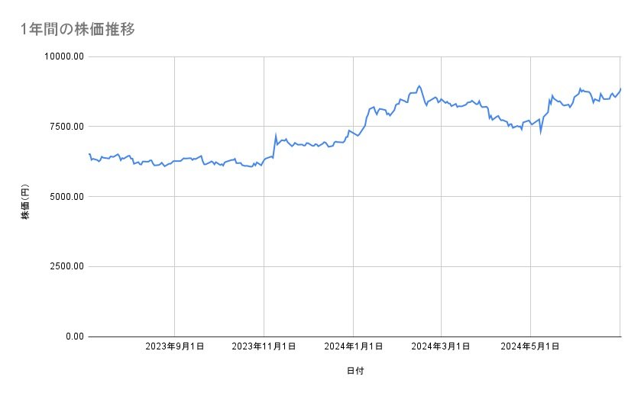641x396 pixels.
Task: Click the 2024年5月1日 date label
Action: (x=530, y=346)
